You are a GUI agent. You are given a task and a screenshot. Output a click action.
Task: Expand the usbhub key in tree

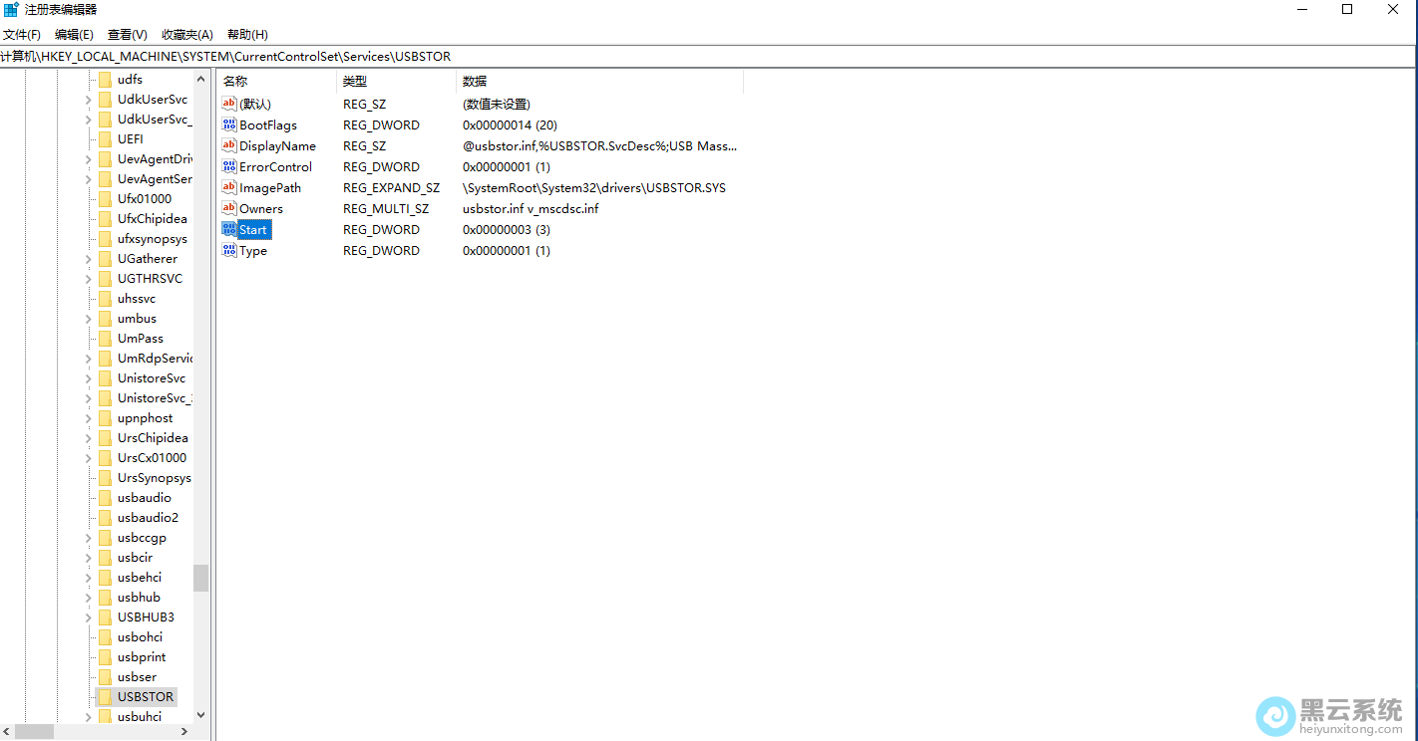click(x=88, y=598)
